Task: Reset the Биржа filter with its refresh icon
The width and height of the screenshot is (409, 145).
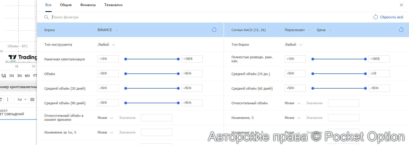Action: pos(214,30)
